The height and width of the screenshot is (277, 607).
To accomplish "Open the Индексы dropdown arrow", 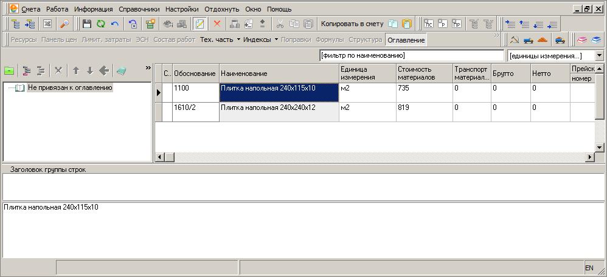I will tap(276, 39).
